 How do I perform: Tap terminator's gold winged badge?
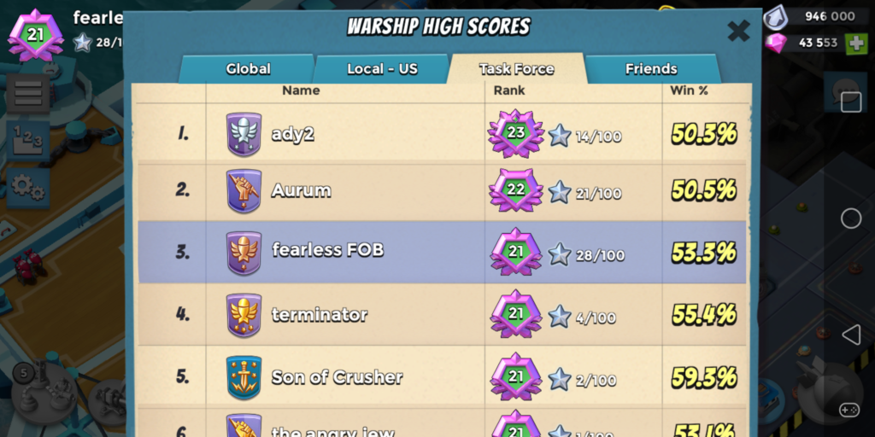tap(244, 315)
